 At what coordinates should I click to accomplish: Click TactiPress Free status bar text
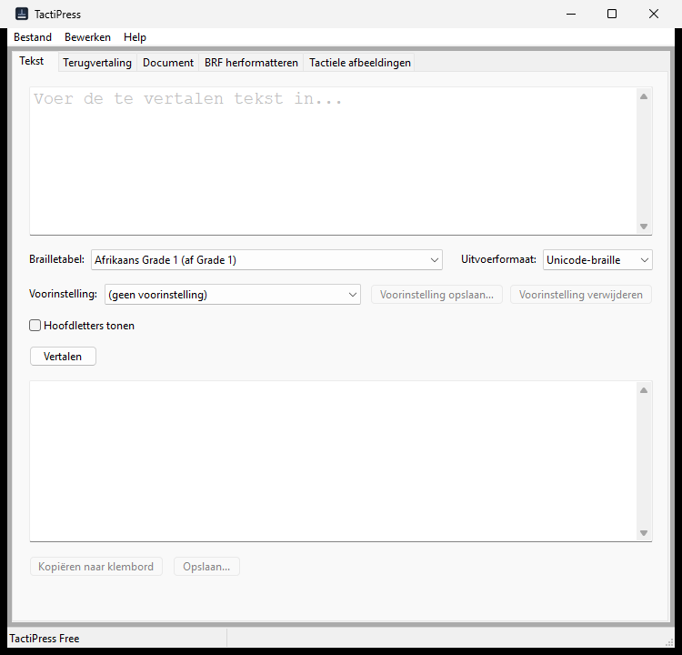click(x=45, y=639)
